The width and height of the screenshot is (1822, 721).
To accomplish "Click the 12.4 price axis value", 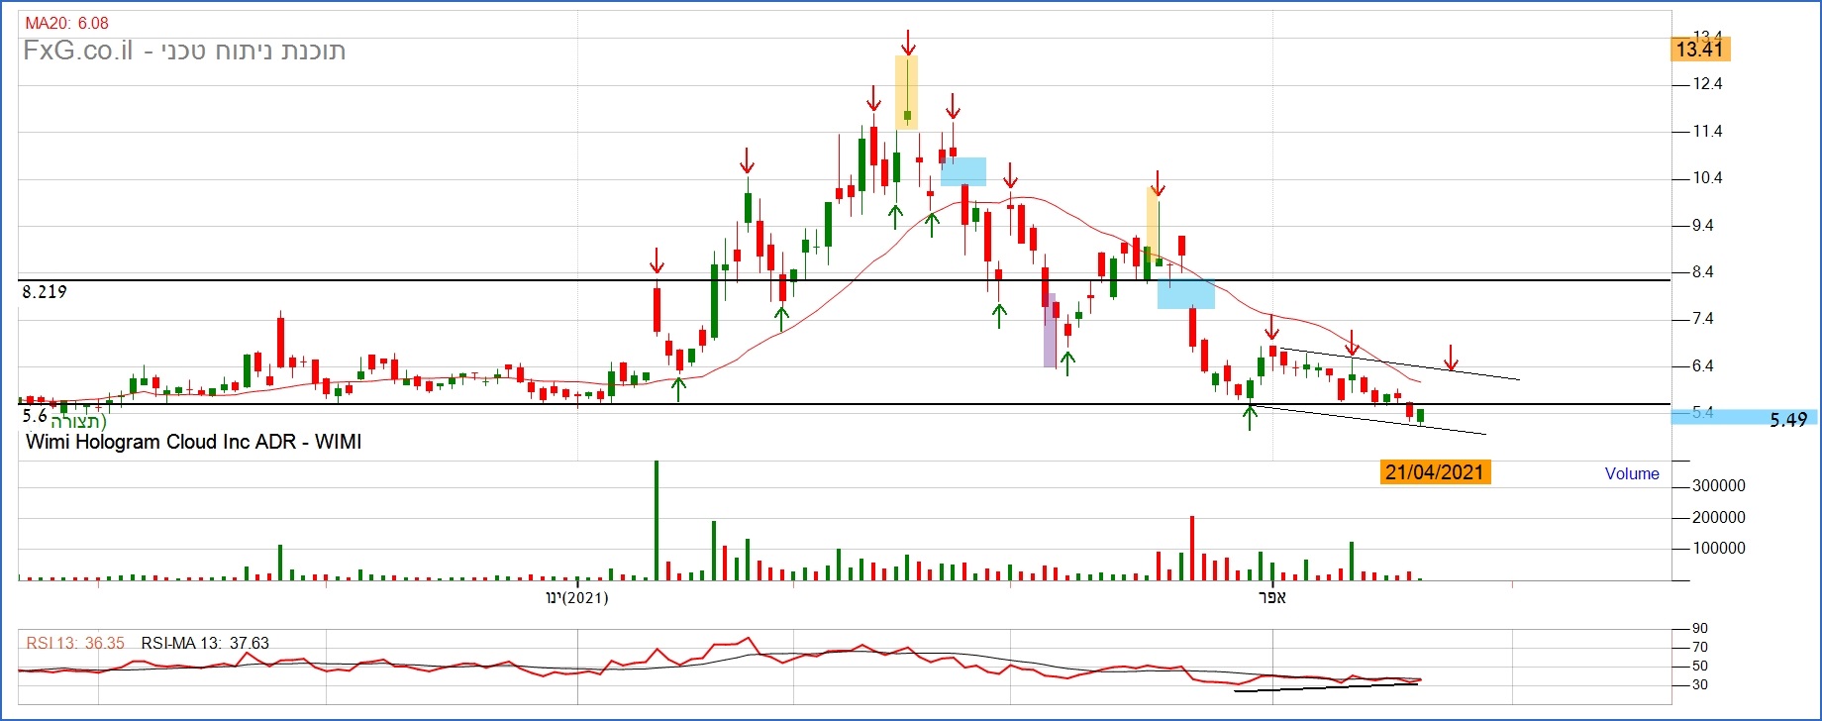I will [1707, 84].
